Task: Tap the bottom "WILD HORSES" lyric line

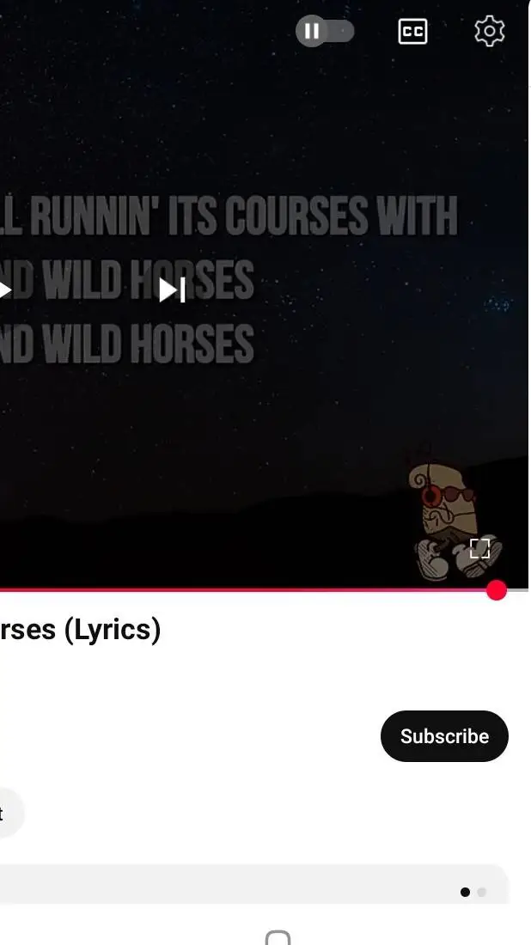Action: (x=126, y=344)
